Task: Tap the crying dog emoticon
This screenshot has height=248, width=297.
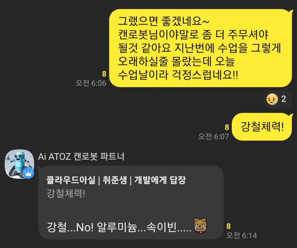Action: point(200,226)
